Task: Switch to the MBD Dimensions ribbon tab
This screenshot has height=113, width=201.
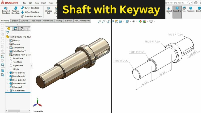Action: 82,21
